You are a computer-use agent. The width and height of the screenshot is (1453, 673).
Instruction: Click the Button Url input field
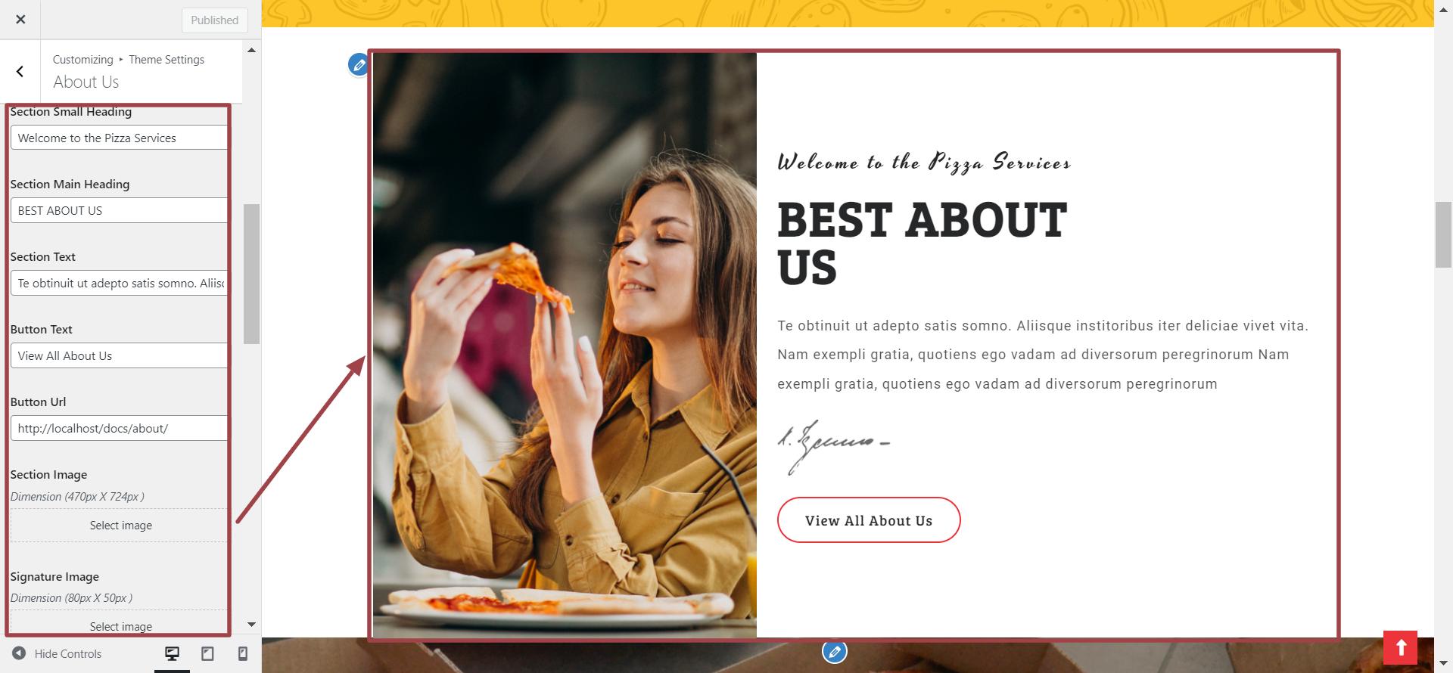coord(120,428)
